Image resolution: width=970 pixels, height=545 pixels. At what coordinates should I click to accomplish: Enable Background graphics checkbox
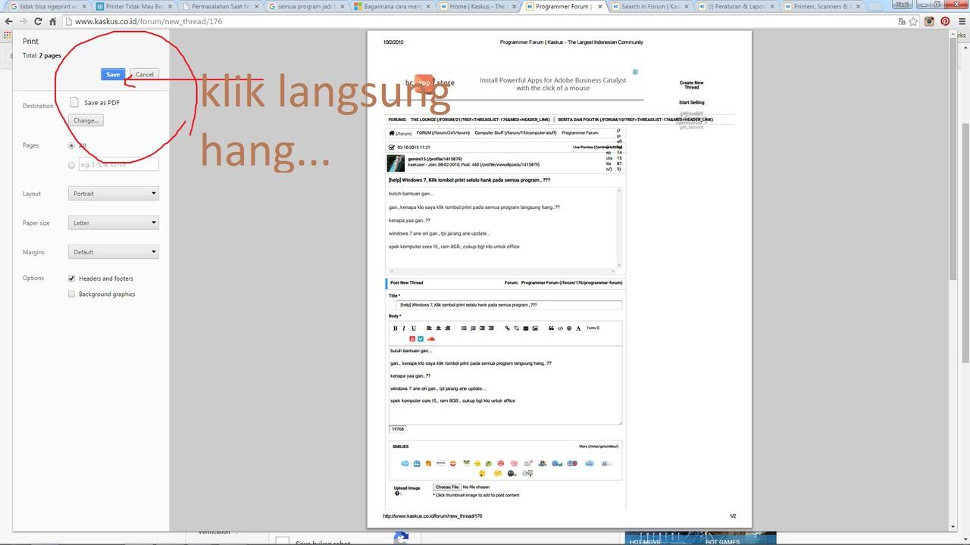click(x=71, y=294)
